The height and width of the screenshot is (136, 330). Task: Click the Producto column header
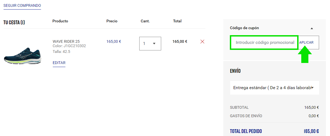[x=60, y=21]
